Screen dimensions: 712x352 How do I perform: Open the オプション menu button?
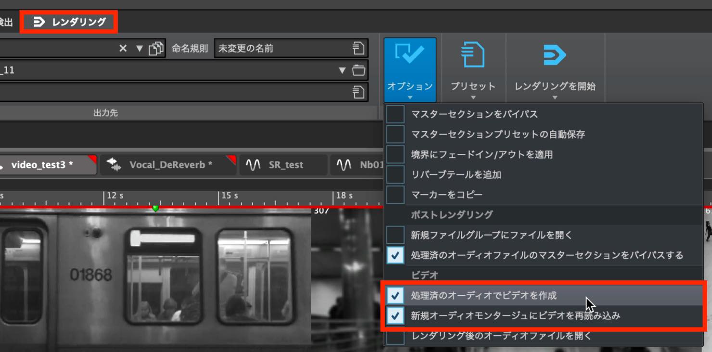tap(410, 70)
